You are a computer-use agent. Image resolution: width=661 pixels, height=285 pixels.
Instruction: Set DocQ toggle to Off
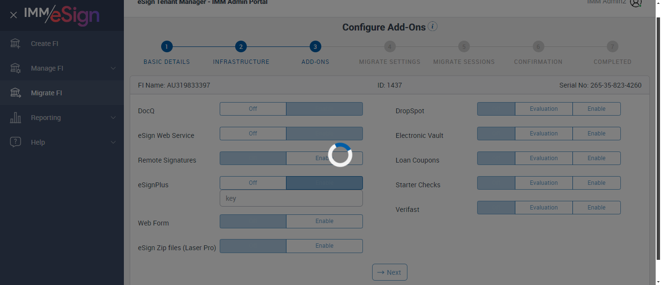(x=253, y=109)
